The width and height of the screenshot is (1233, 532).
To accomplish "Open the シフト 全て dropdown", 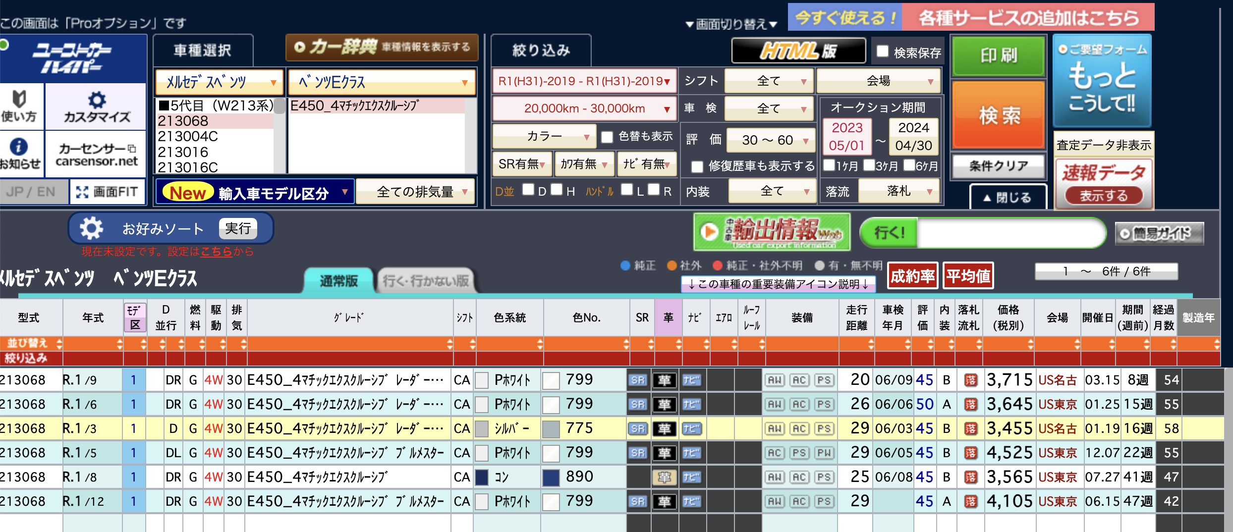I will (x=769, y=81).
